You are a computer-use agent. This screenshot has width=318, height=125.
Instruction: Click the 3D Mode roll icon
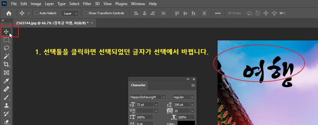point(258,13)
